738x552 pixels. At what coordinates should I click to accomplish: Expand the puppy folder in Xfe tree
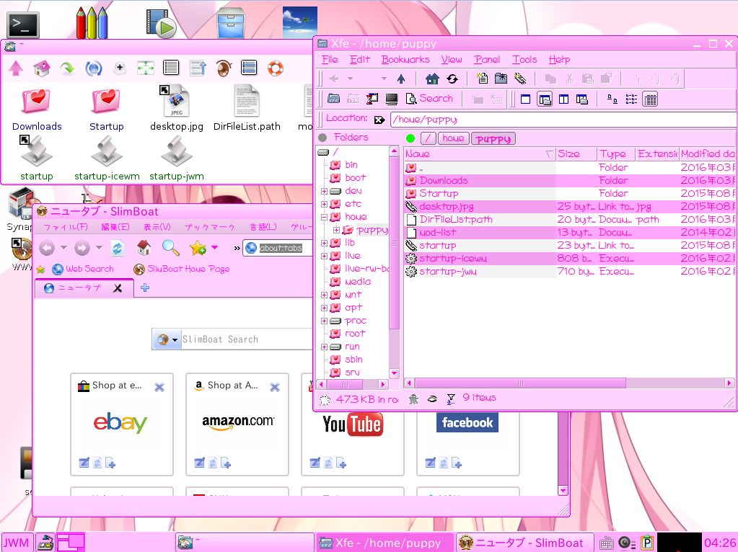point(336,230)
